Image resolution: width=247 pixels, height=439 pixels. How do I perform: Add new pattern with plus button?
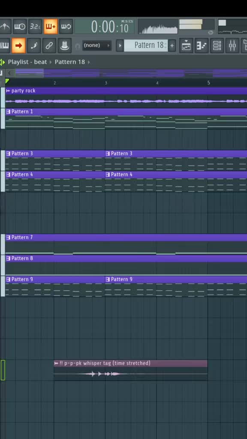172,45
